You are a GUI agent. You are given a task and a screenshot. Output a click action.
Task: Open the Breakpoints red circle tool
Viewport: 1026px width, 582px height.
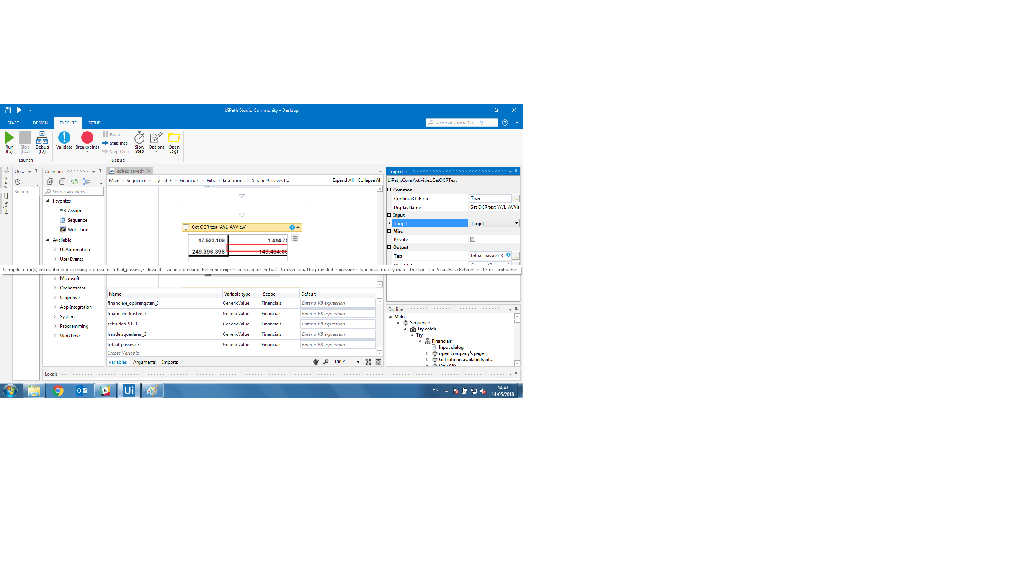pos(87,138)
